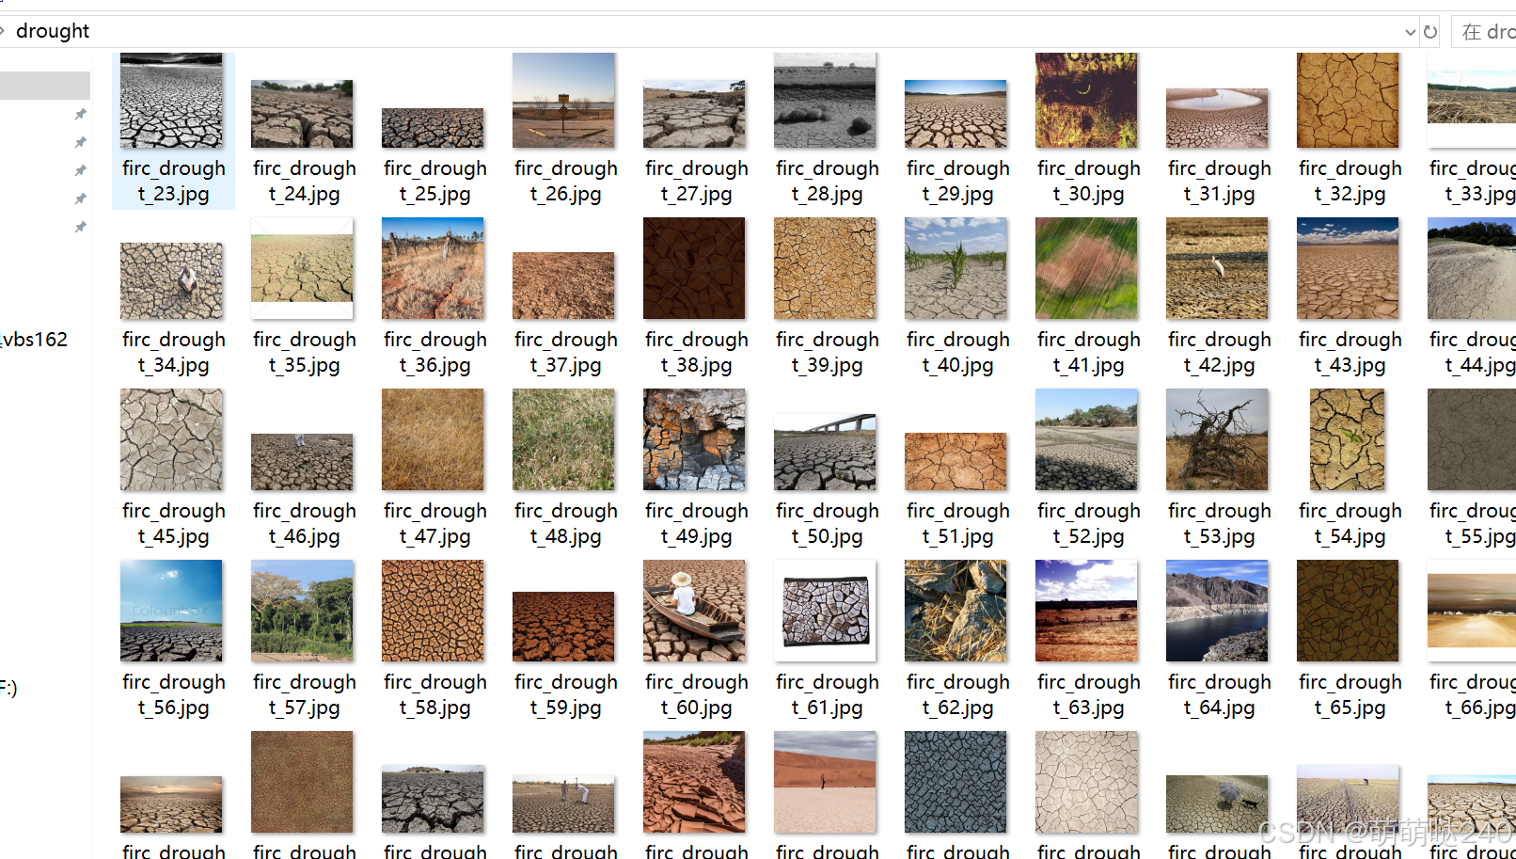
Task: Click the search box at the top right
Action: coord(1485,32)
